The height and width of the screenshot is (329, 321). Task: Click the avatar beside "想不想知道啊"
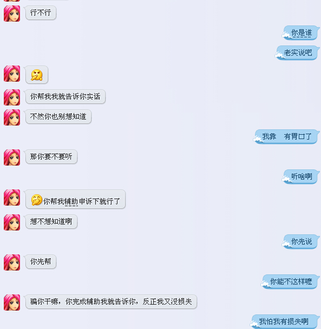tap(12, 222)
